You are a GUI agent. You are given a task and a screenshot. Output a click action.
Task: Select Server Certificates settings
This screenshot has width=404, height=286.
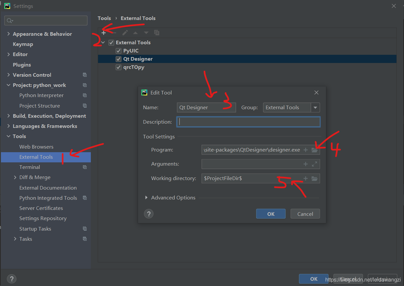click(41, 208)
